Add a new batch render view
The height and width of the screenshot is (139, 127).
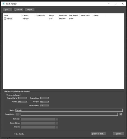(x=8, y=10)
